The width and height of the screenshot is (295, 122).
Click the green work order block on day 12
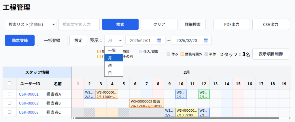204,94
